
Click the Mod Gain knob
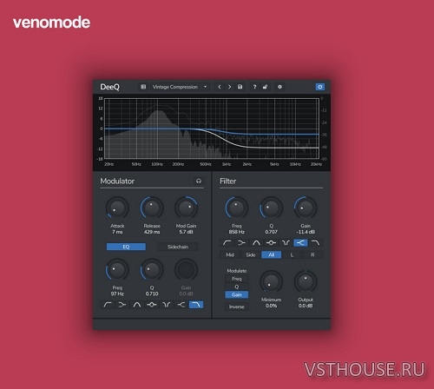click(186, 208)
